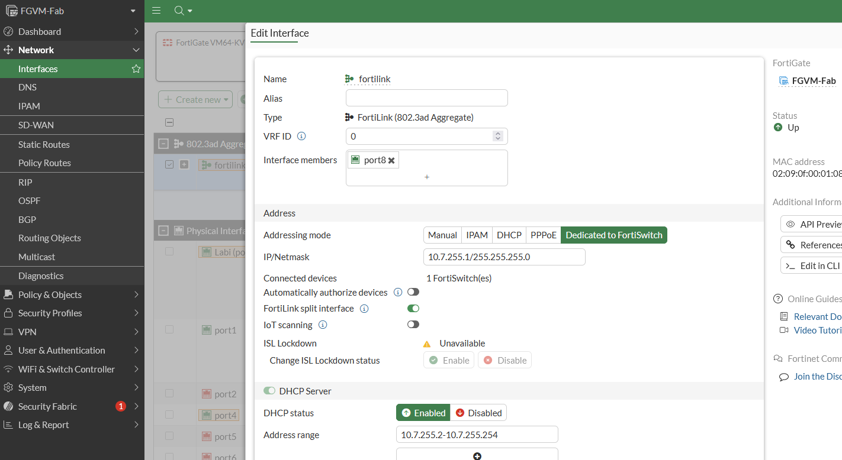
Task: Check the fortilink row checkbox
Action: 169,164
